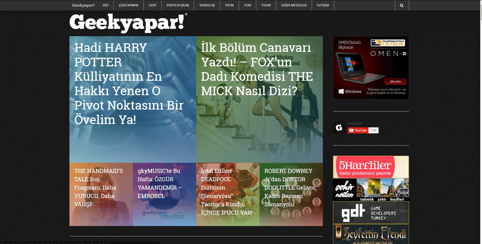Open the şehir notları banner
482x244 pixels.
tap(371, 190)
